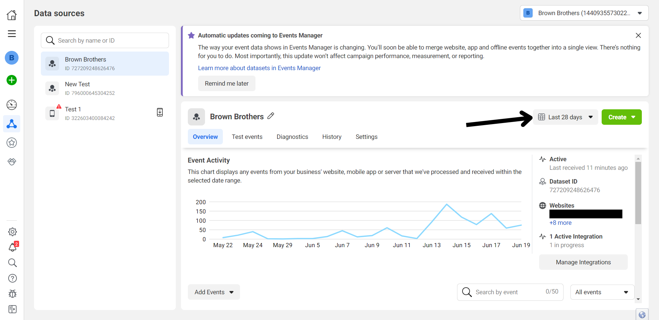Close the automatic updates banner
Screen dimensions: 659x320
(x=638, y=35)
